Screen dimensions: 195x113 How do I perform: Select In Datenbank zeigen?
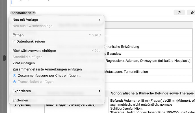coord(57,41)
